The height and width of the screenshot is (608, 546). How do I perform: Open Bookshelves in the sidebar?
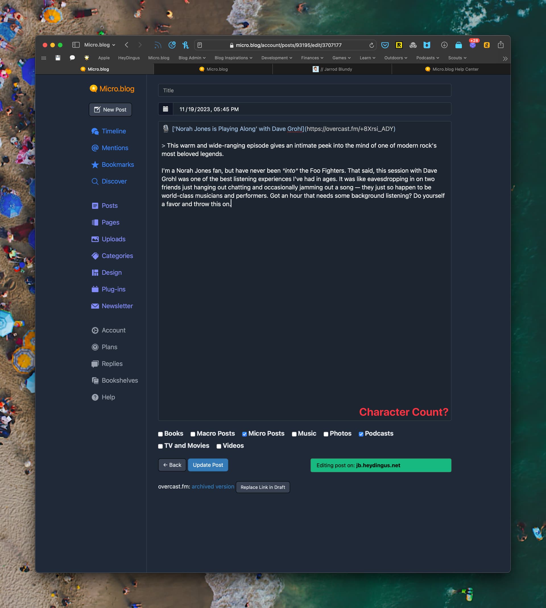click(115, 380)
